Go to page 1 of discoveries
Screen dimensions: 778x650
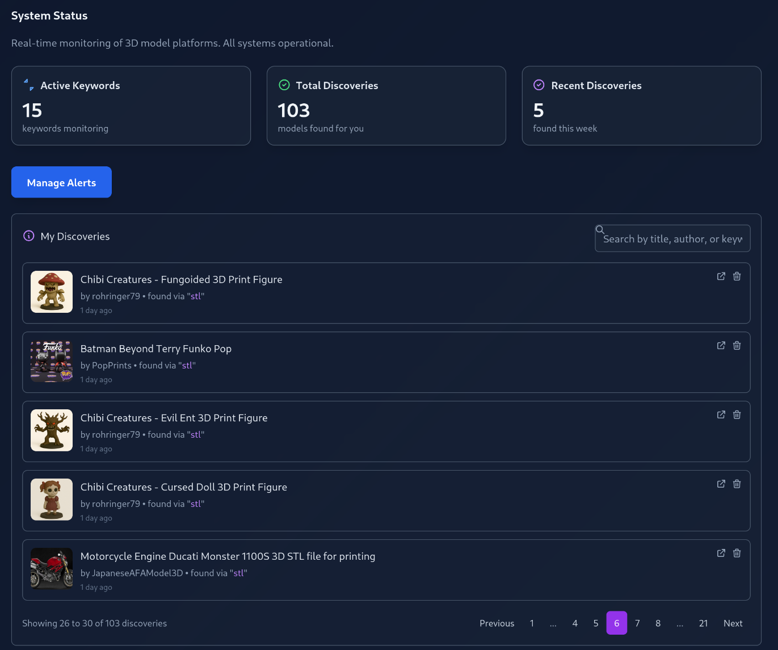[532, 623]
